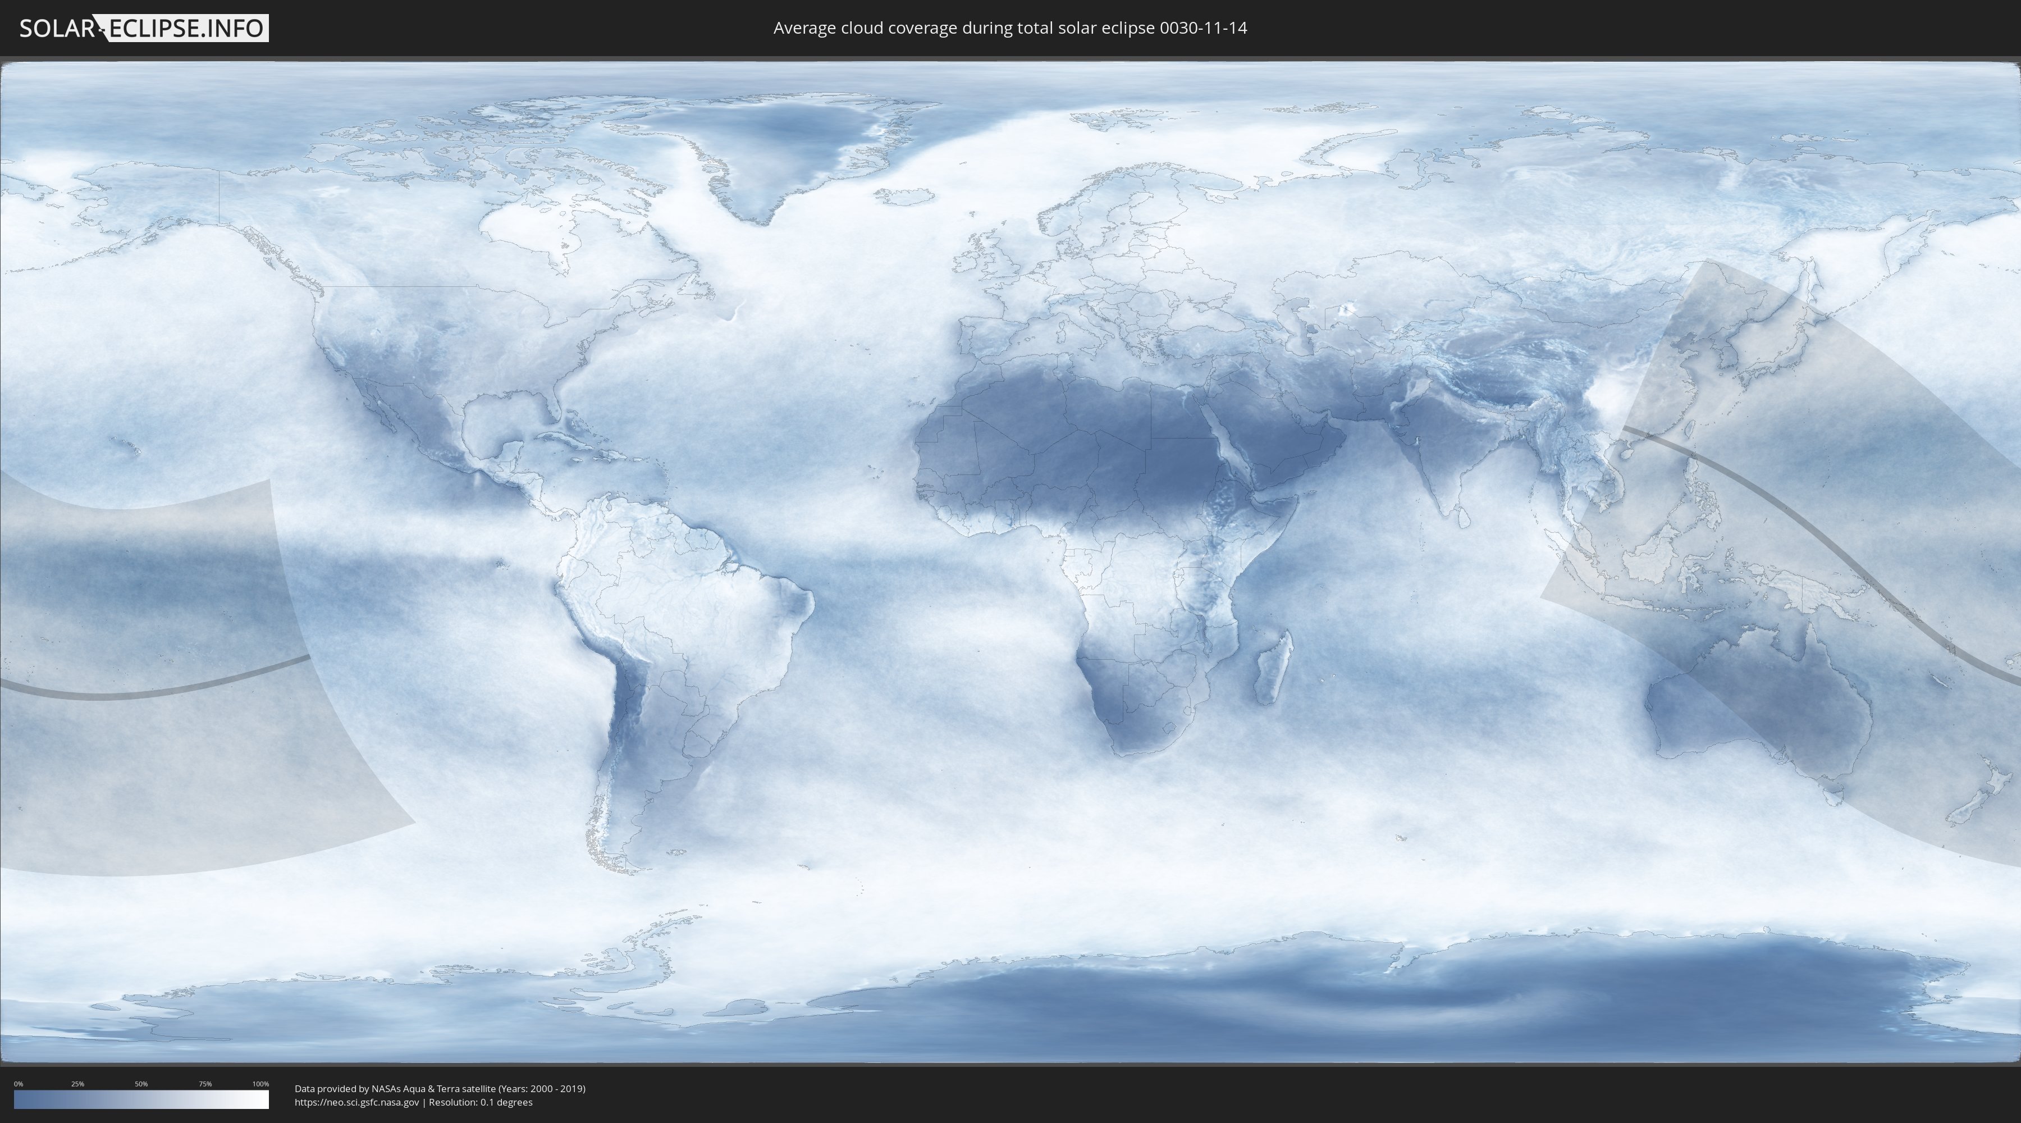The height and width of the screenshot is (1123, 2021).
Task: Open the neo.sci.gsfc.nasa.gov URL text
Action: [357, 1103]
